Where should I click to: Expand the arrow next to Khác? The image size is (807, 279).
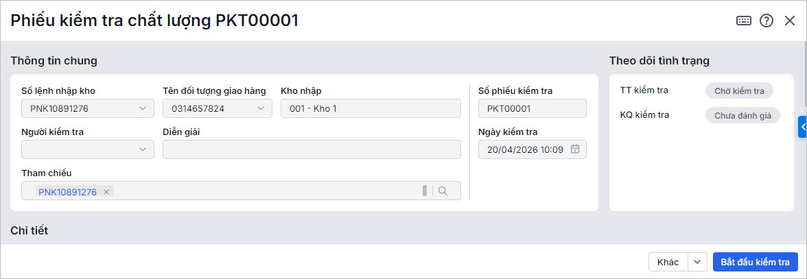[x=697, y=262]
